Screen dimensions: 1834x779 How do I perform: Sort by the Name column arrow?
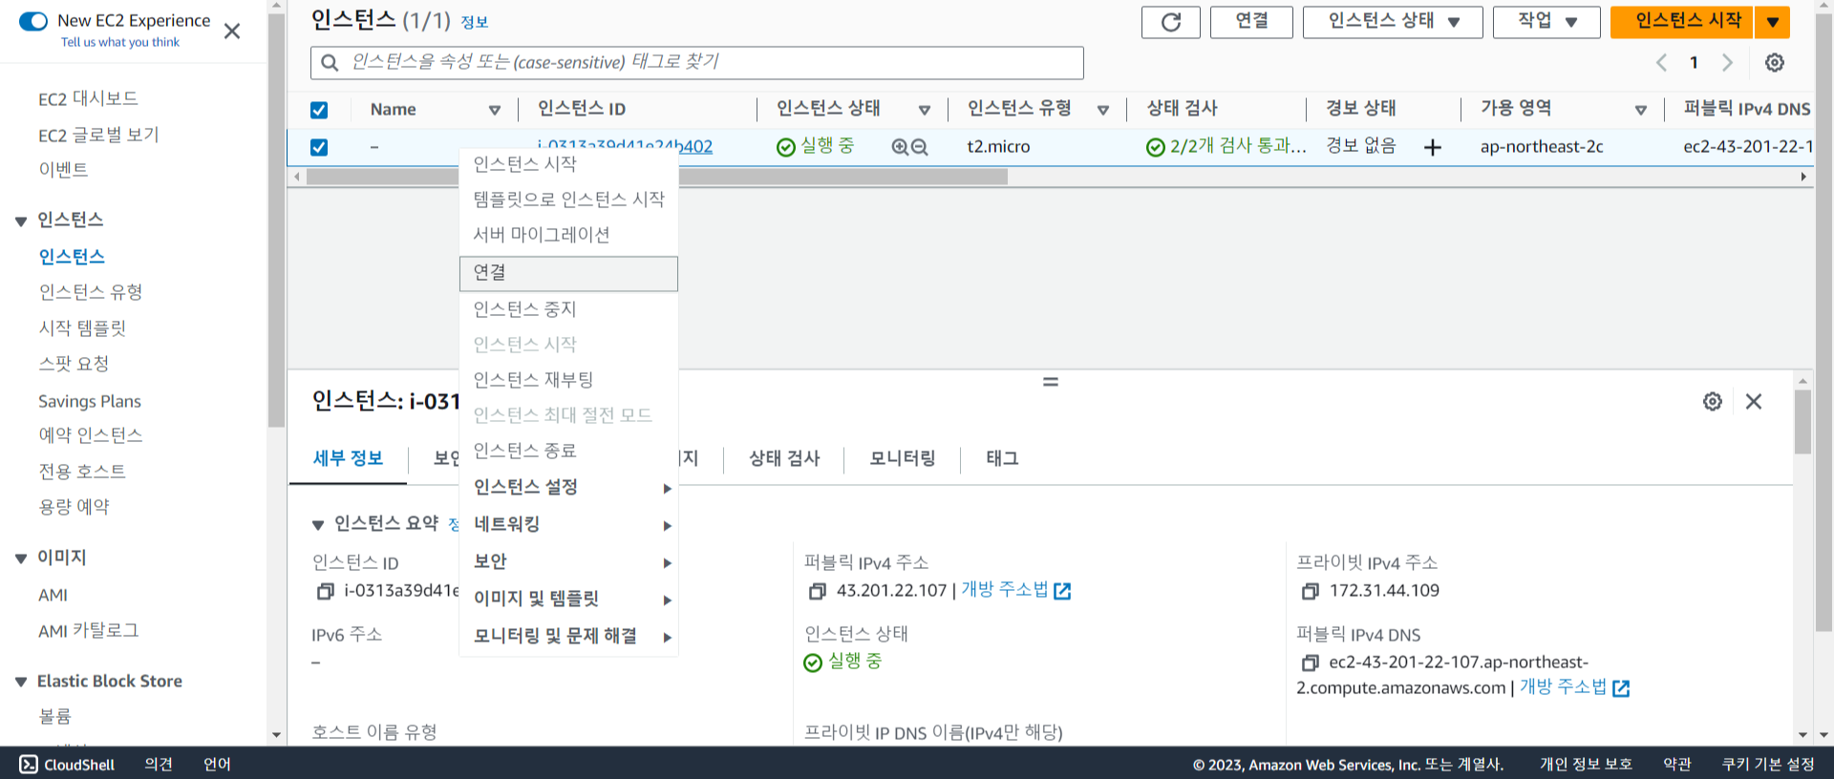coord(495,110)
